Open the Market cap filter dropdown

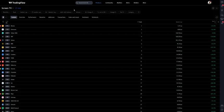[24, 12]
